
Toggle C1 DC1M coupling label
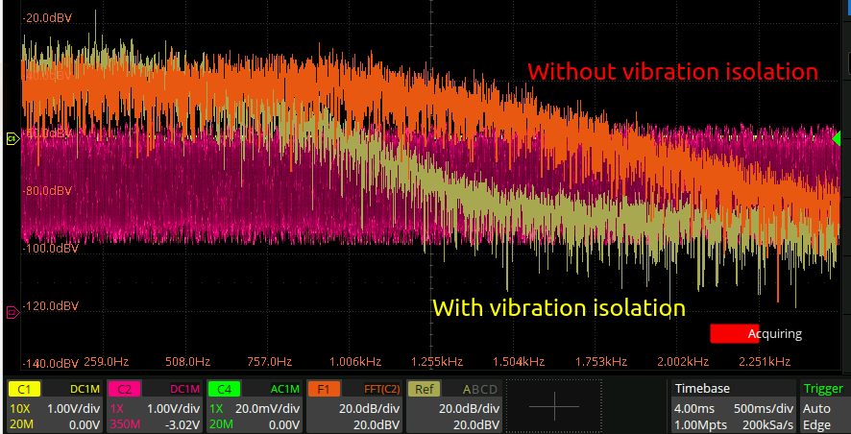point(85,389)
